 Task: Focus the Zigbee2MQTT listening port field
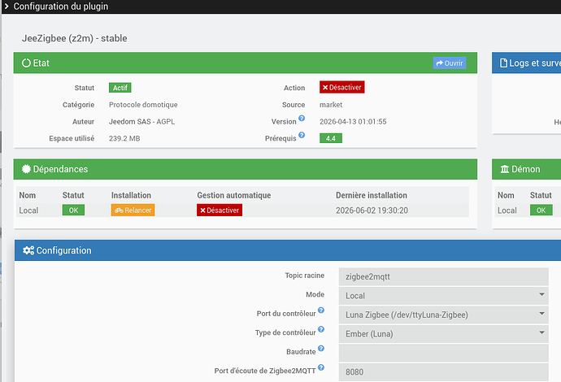[443, 372]
